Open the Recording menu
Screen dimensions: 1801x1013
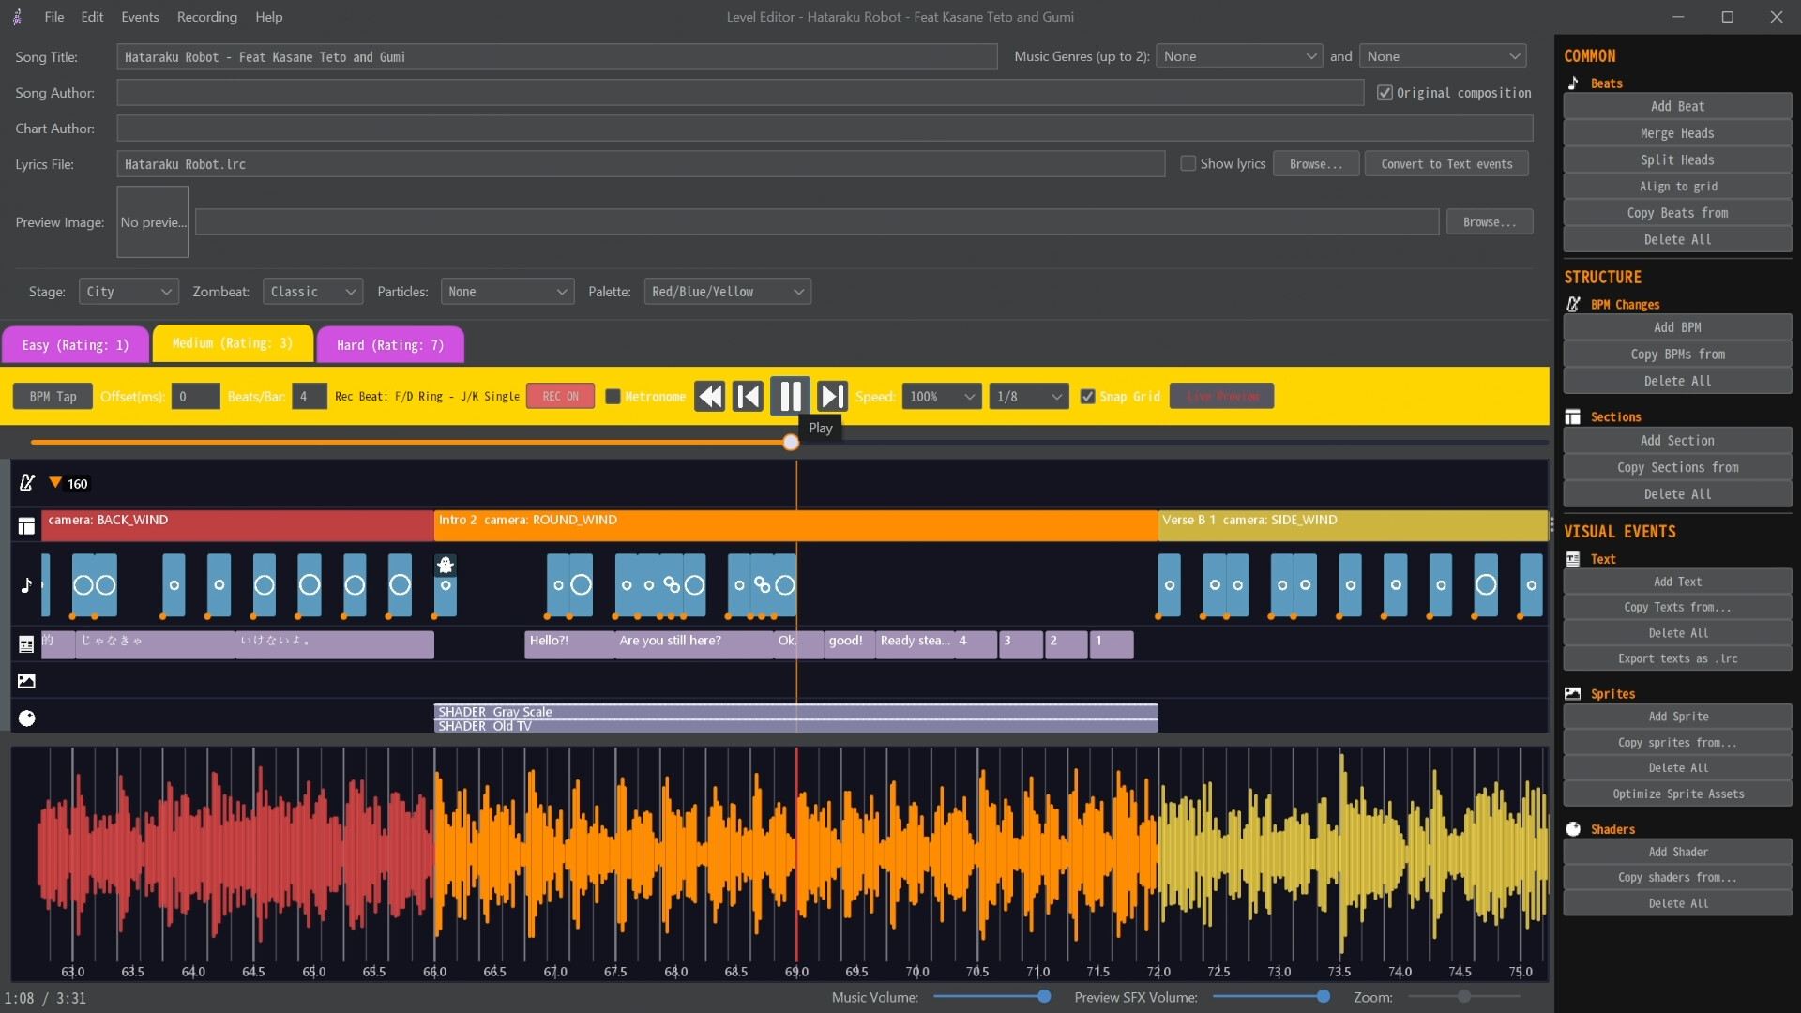tap(206, 17)
